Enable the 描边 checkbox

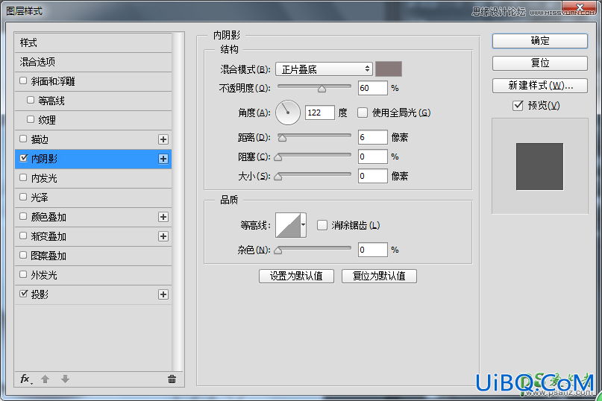pyautogui.click(x=23, y=139)
